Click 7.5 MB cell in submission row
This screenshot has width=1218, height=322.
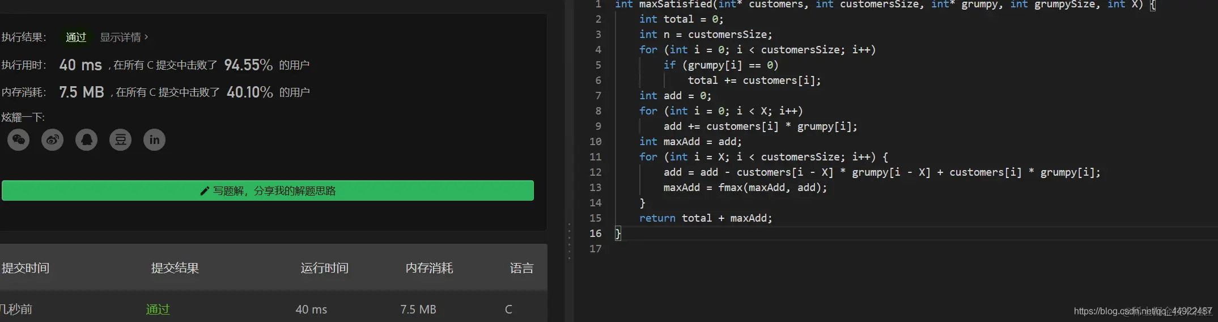tap(418, 310)
